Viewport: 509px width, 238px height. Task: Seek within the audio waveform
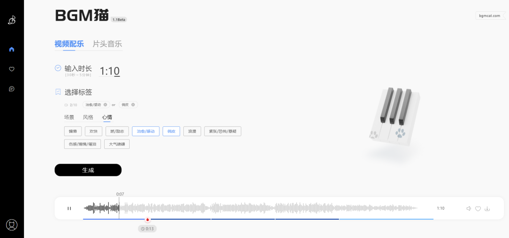pos(250,208)
